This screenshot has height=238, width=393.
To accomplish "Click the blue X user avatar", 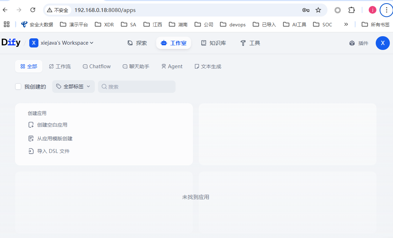I will (383, 43).
